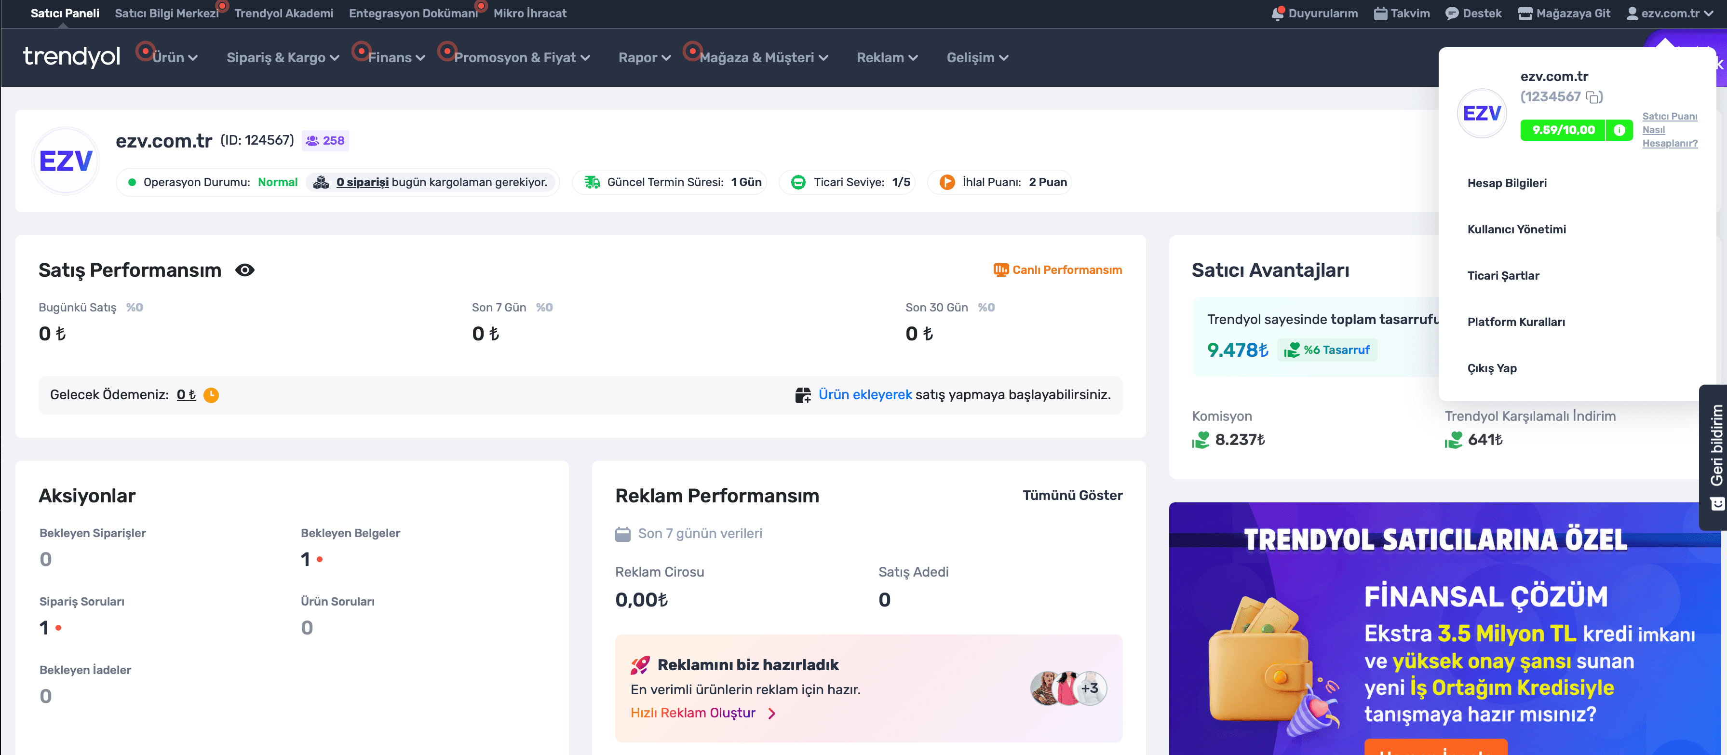Toggle sales performance visibility eye icon
Viewport: 1727px width, 755px height.
[245, 270]
